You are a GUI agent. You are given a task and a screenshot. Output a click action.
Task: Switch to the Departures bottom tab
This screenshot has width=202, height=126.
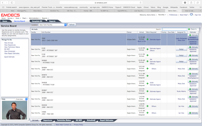[48, 120]
